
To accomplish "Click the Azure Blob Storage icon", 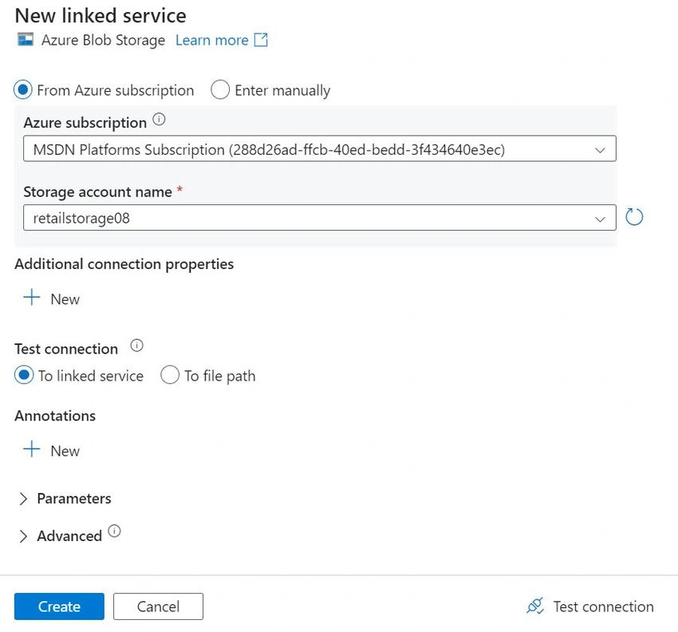I will 25,39.
